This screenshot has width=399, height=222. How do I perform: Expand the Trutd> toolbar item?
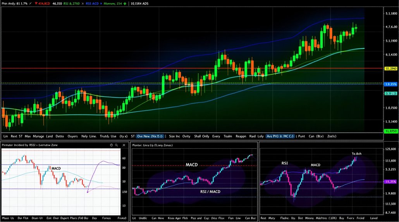tap(104, 136)
